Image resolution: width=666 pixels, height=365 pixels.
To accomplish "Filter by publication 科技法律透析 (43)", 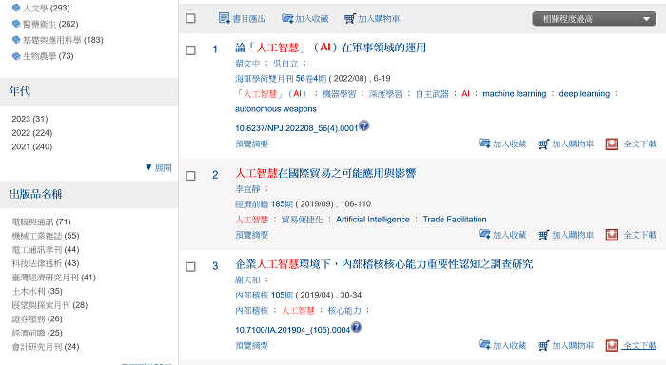I will point(46,263).
